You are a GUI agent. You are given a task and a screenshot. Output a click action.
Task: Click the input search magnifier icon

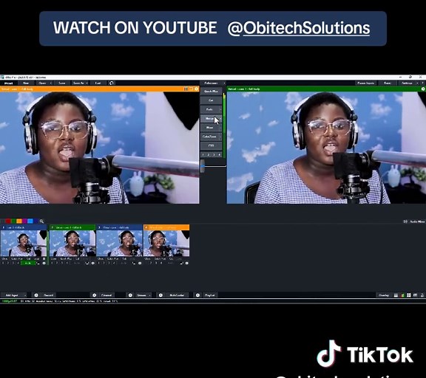(x=41, y=221)
